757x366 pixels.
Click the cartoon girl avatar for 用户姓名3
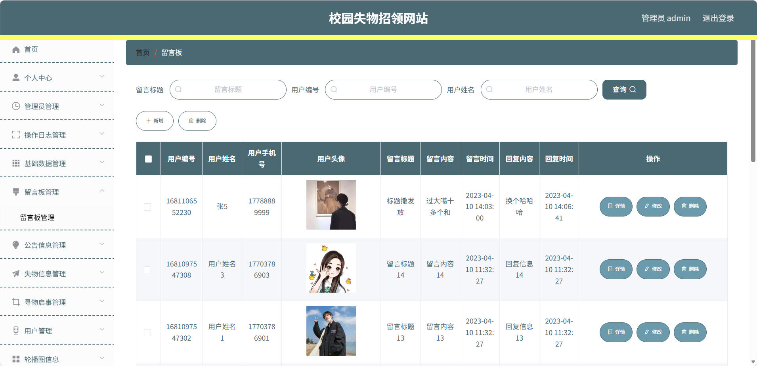[x=331, y=268]
